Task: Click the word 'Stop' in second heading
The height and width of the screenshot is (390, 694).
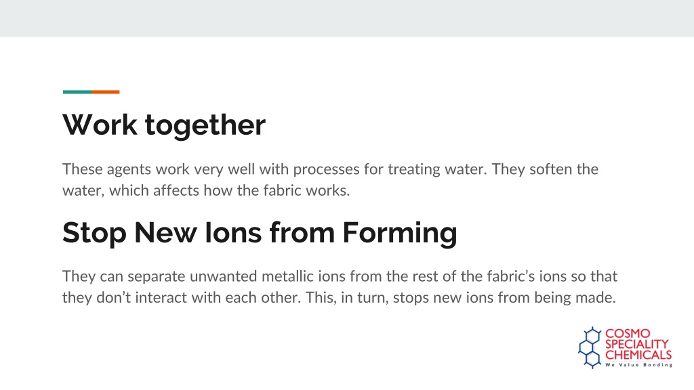Action: (94, 234)
